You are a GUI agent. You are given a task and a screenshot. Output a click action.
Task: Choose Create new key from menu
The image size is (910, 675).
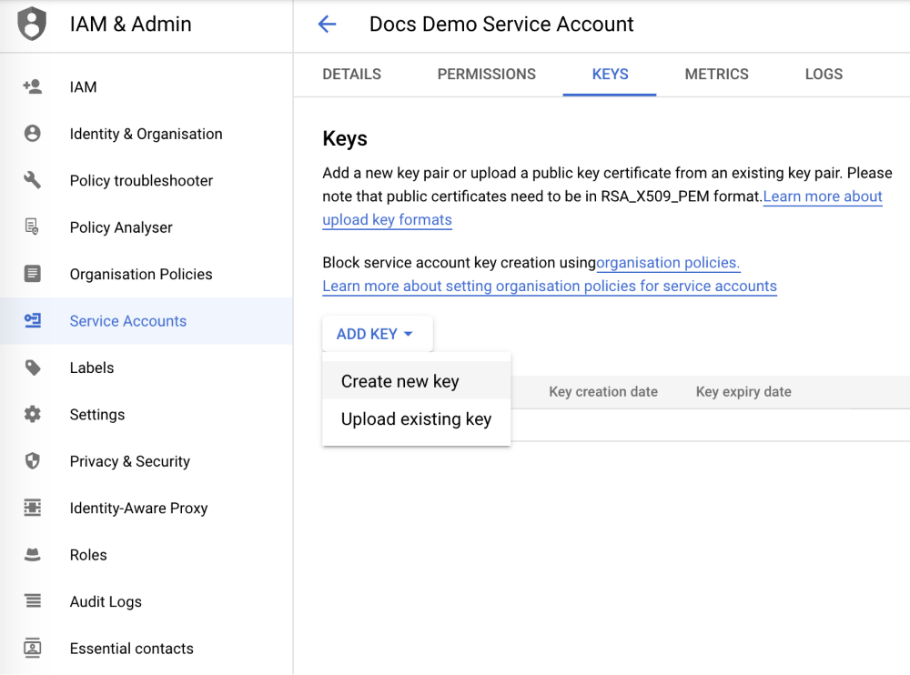399,381
